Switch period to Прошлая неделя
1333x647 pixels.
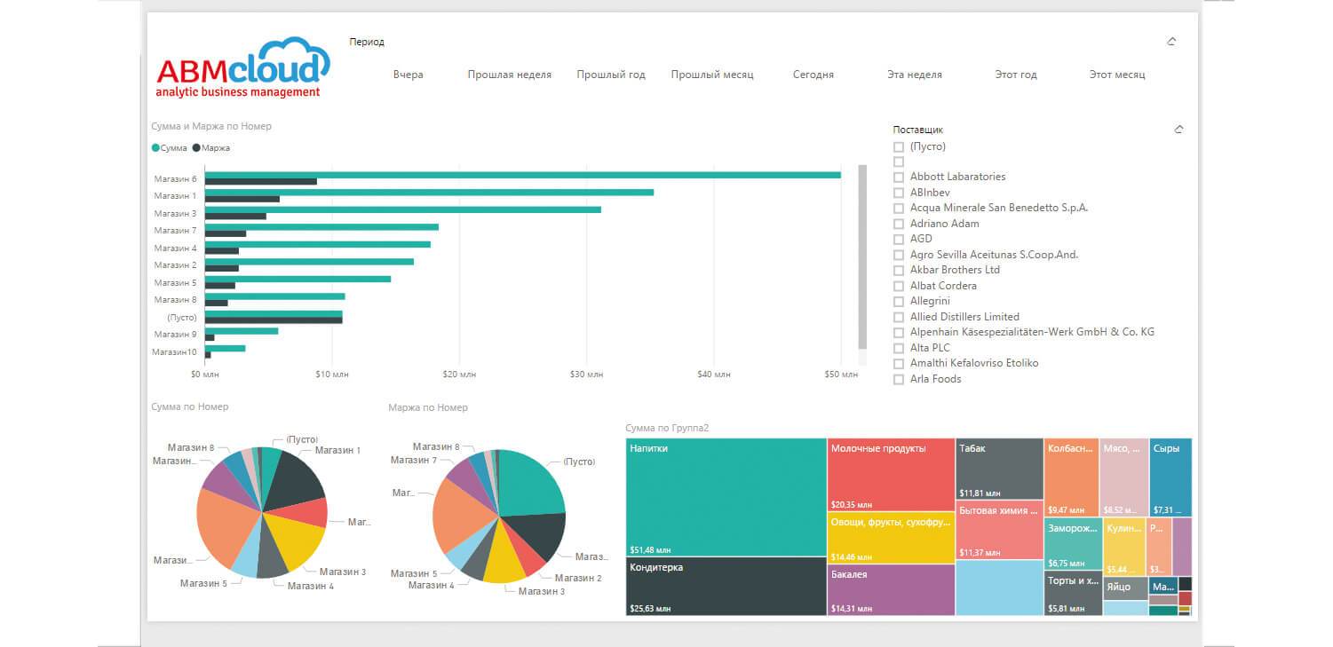tap(509, 75)
